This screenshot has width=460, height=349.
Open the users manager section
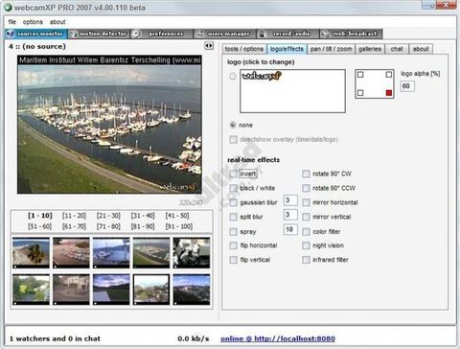tap(225, 34)
